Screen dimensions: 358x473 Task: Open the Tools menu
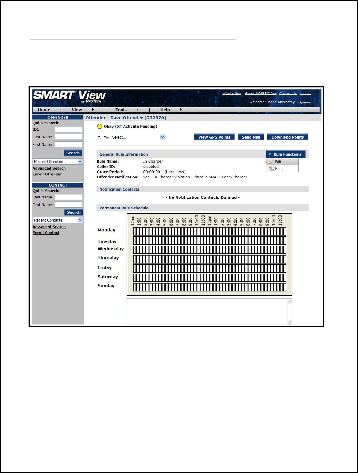(121, 110)
